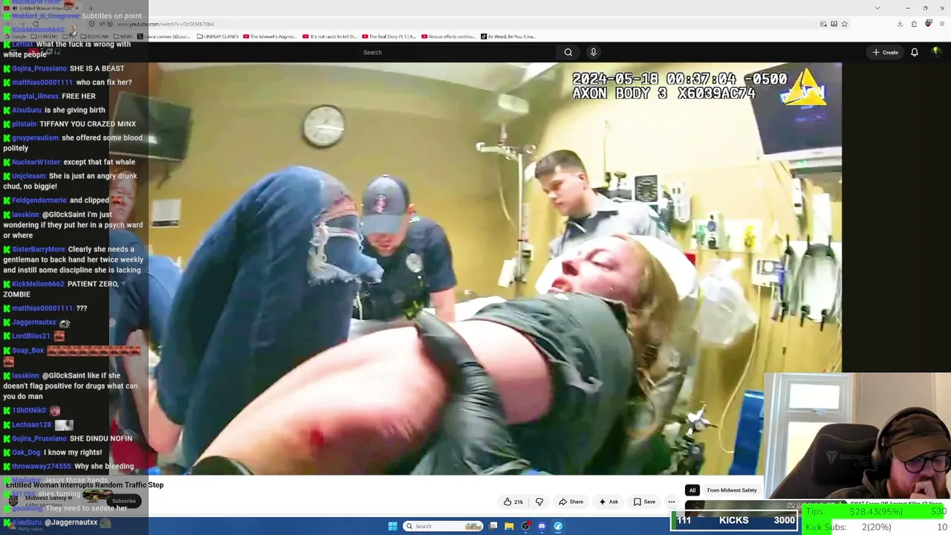This screenshot has height=535, width=951.
Task: Open the browser extensions icon
Action: tap(914, 24)
